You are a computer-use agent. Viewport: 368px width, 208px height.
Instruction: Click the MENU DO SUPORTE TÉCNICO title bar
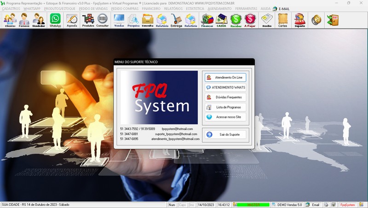(x=184, y=62)
